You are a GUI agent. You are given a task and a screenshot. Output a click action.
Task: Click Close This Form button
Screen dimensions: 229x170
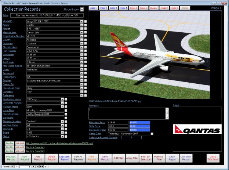pyautogui.click(x=213, y=158)
